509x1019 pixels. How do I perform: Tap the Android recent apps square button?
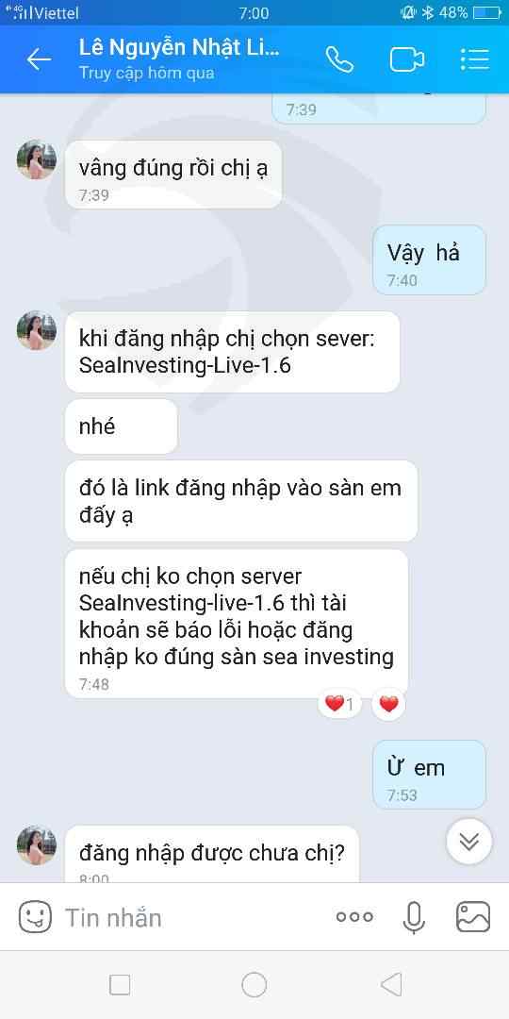tap(120, 984)
